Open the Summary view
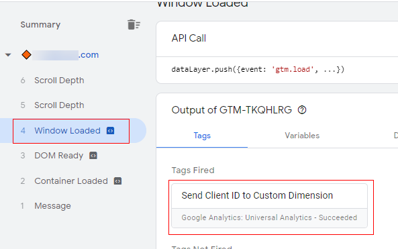398x249 pixels. click(x=40, y=25)
